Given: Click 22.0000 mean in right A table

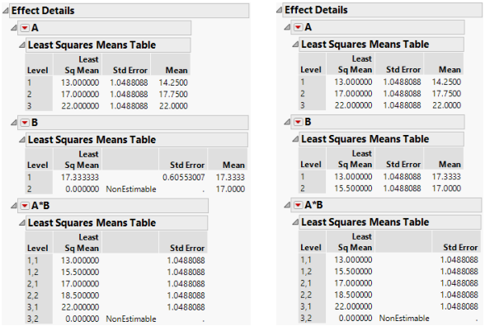Looking at the screenshot, I should (x=447, y=105).
